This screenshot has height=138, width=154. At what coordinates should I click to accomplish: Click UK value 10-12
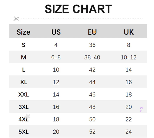128,57
